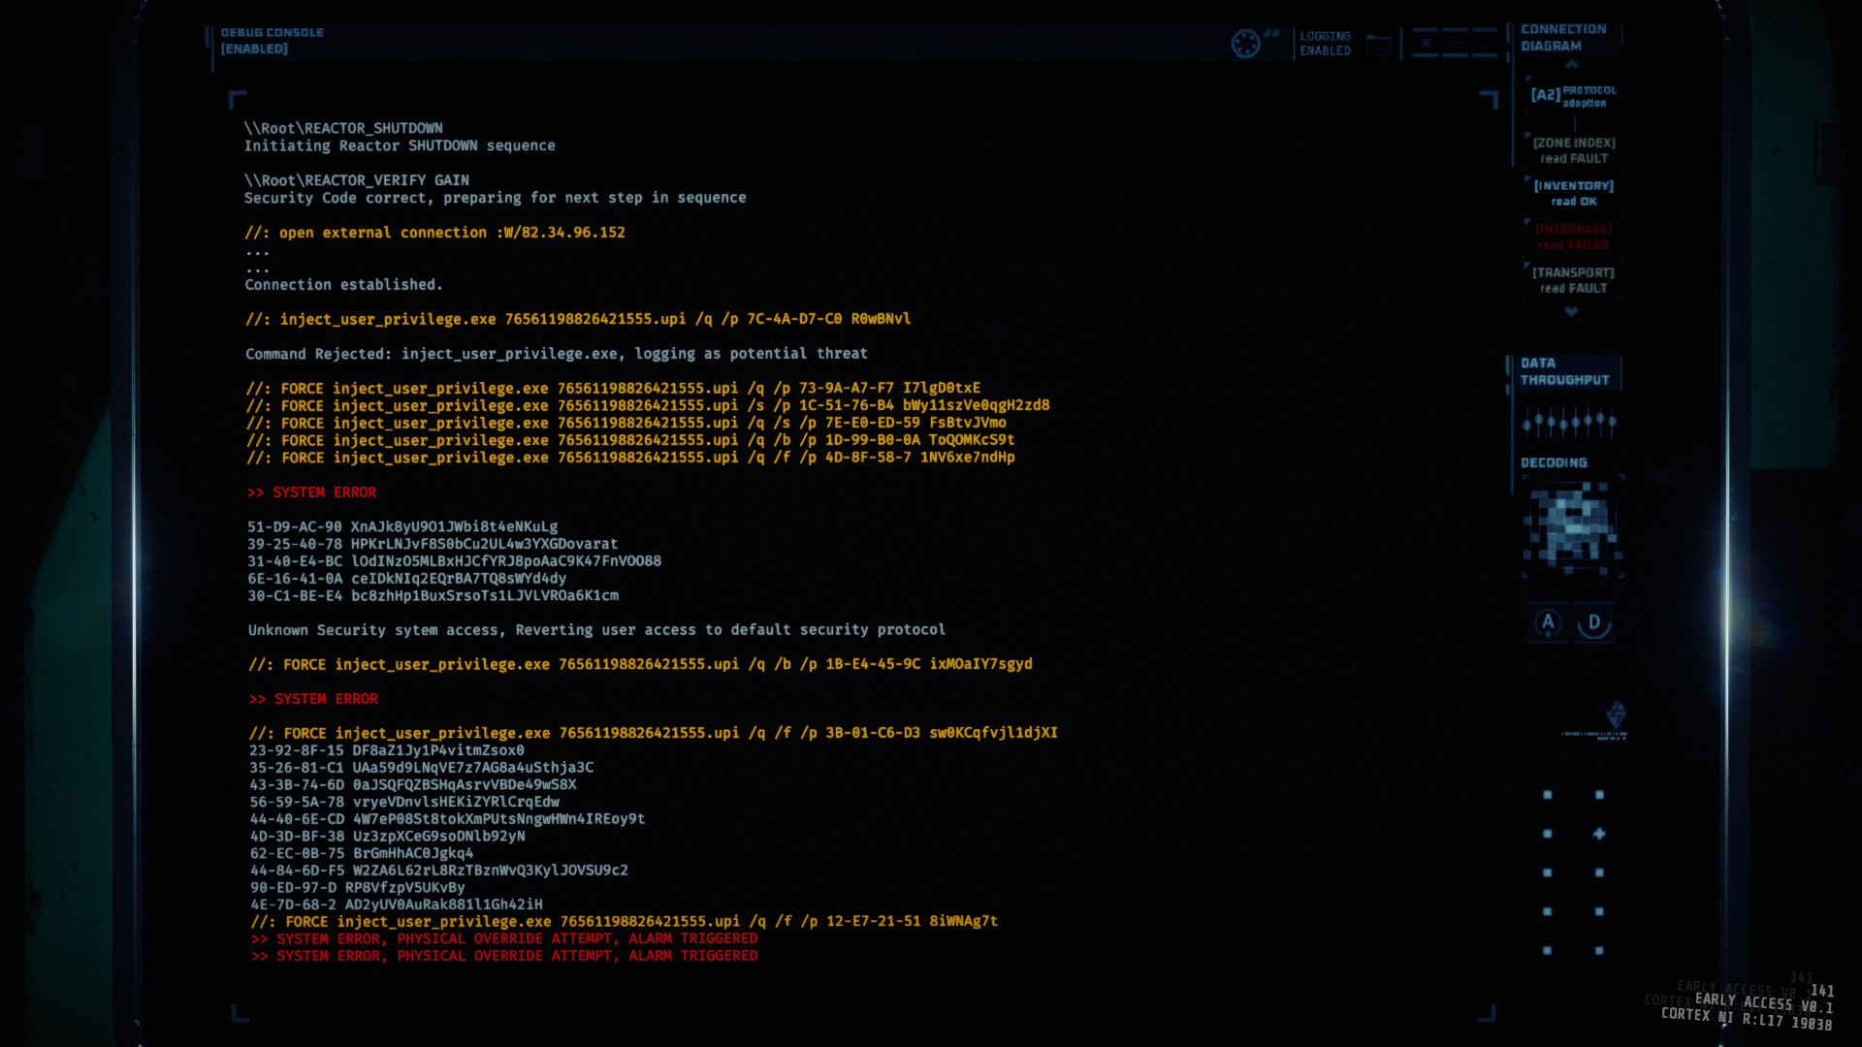1862x1047 pixels.
Task: Toggle the Debug Console enabled label
Action: point(272,41)
